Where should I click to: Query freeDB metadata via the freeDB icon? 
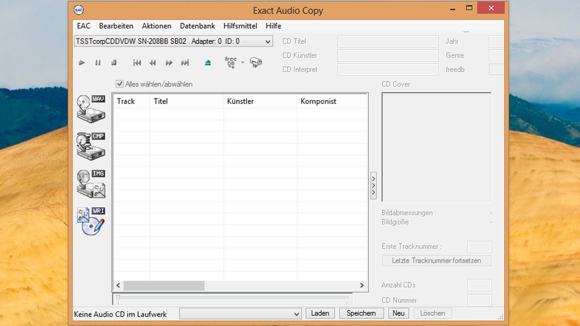(231, 63)
